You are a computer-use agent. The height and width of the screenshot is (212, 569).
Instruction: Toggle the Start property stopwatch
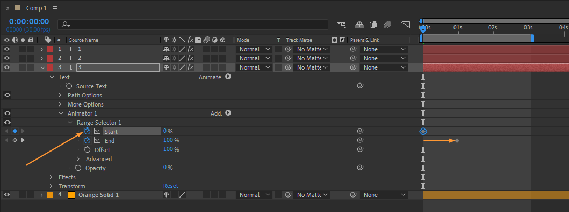tap(87, 131)
